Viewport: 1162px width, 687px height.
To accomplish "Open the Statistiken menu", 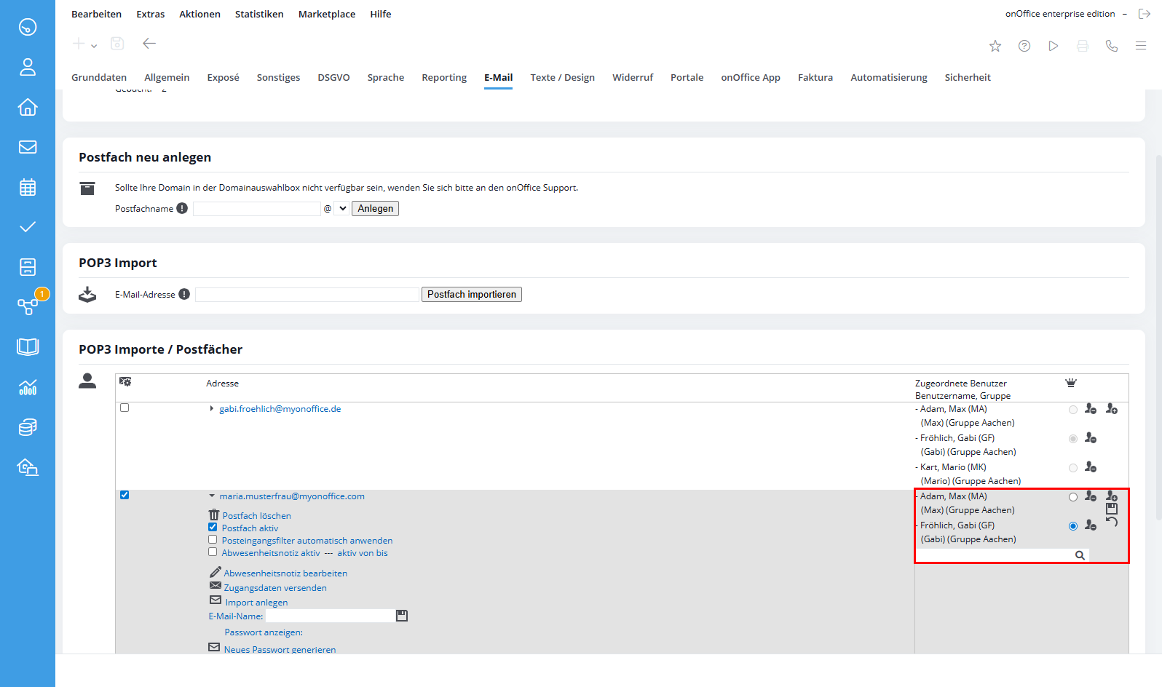I will (259, 14).
